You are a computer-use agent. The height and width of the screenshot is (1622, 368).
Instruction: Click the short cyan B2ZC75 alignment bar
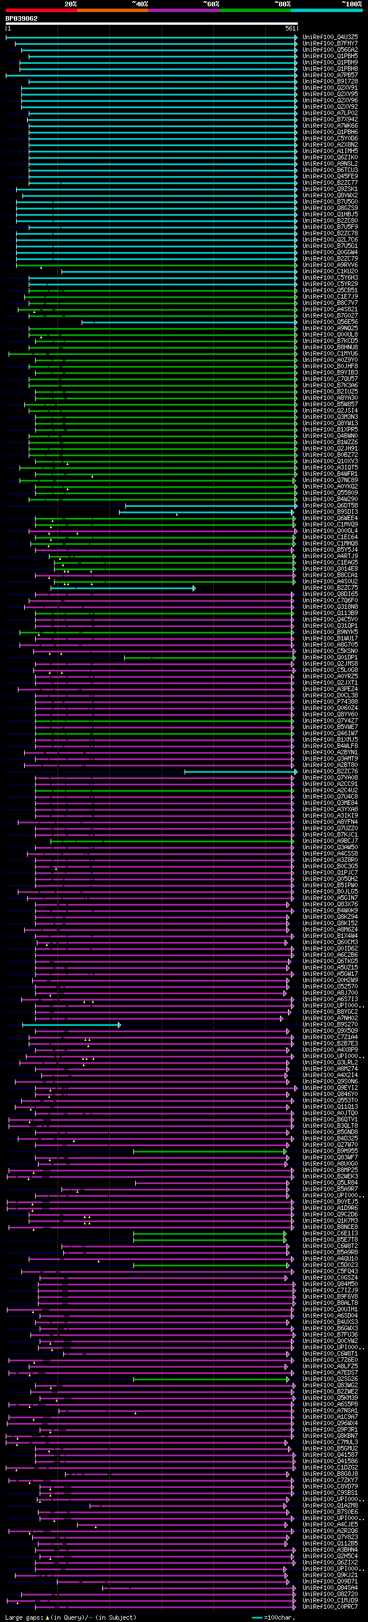click(123, 588)
